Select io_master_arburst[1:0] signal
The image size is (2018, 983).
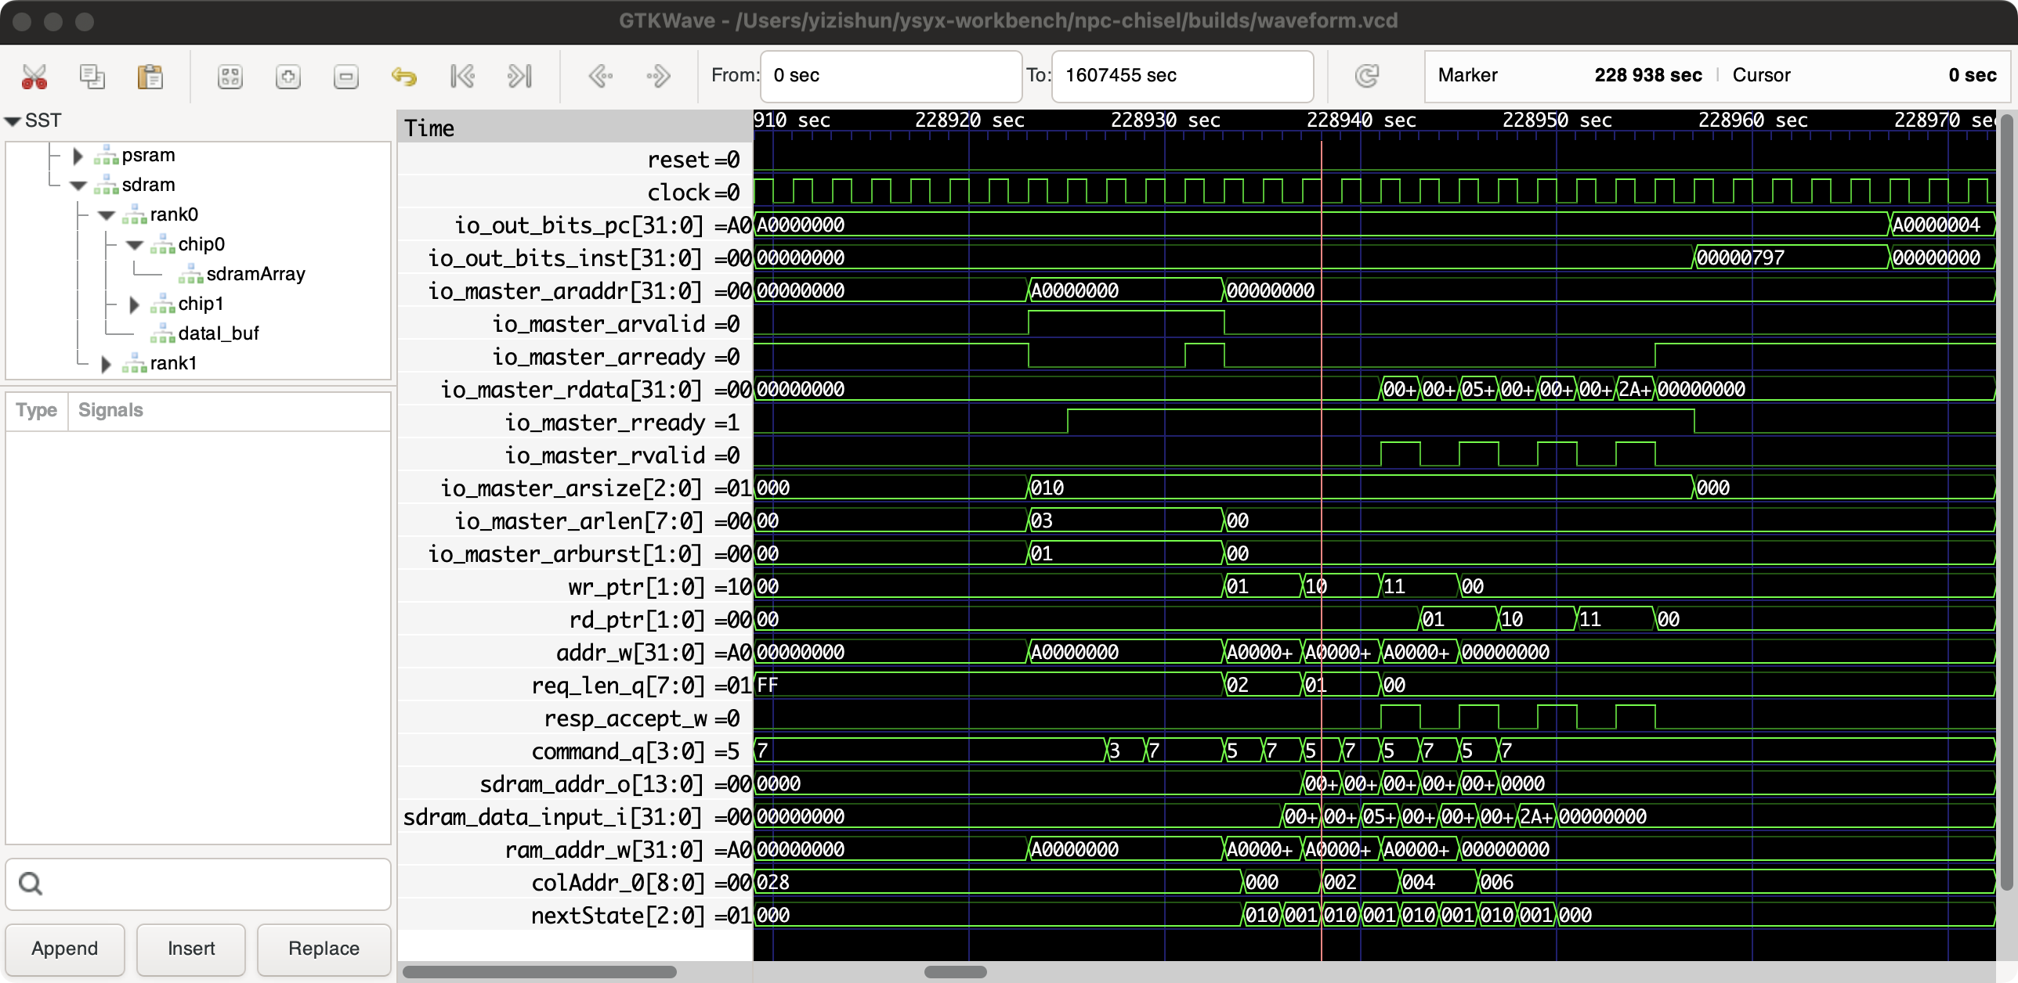(x=575, y=554)
